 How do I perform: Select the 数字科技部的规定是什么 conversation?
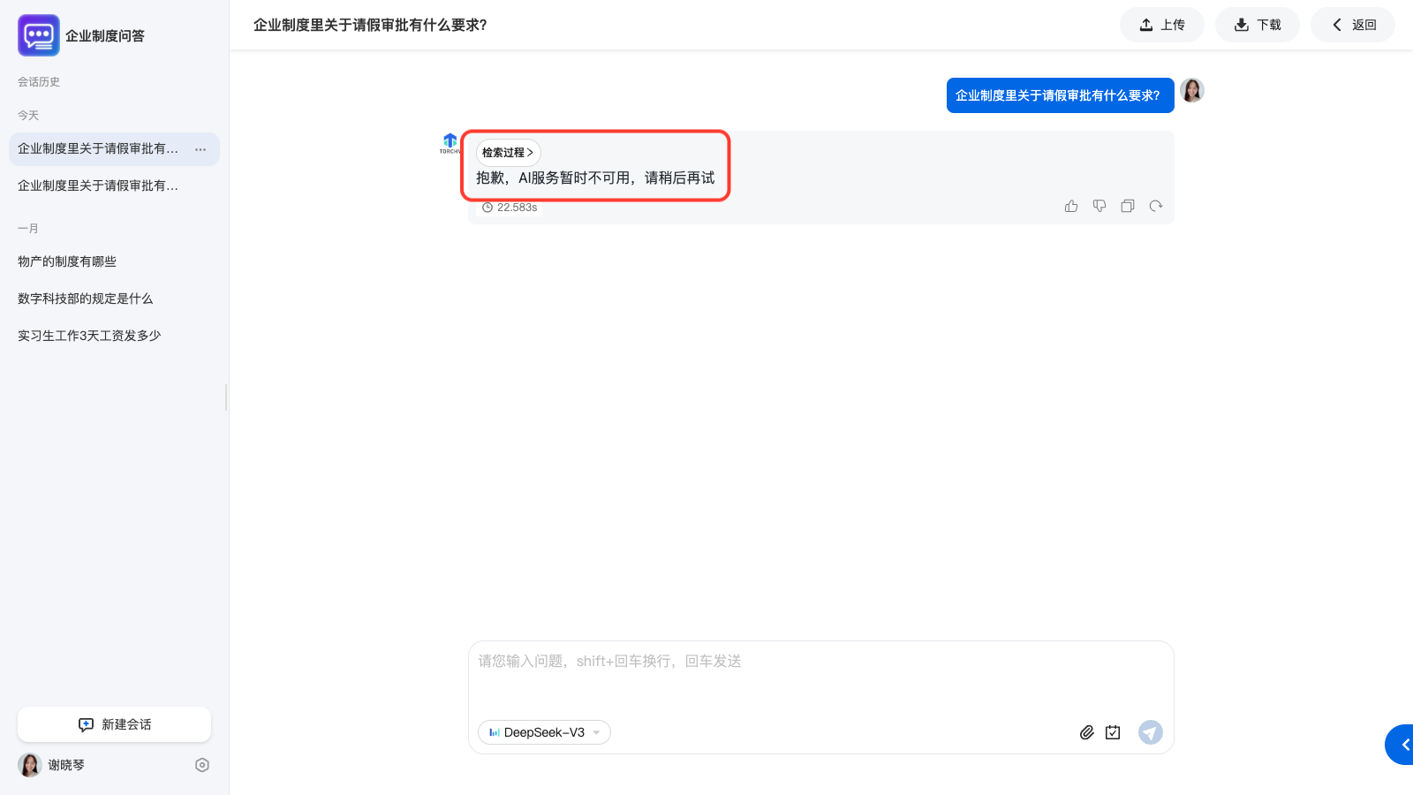[86, 299]
